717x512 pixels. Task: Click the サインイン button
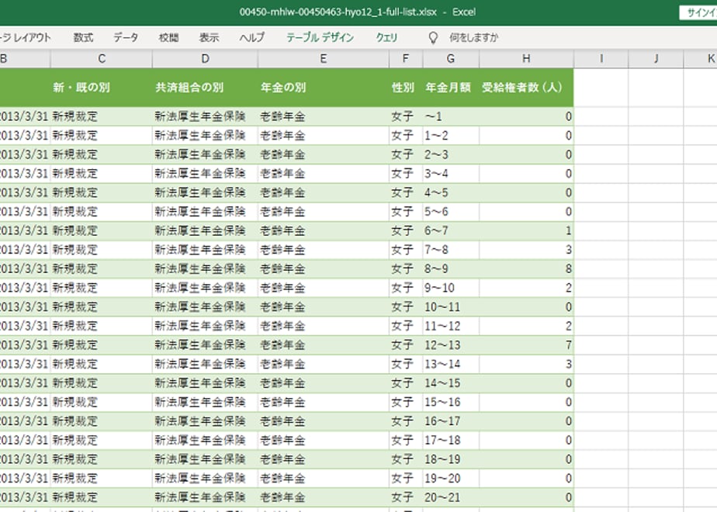pos(698,12)
